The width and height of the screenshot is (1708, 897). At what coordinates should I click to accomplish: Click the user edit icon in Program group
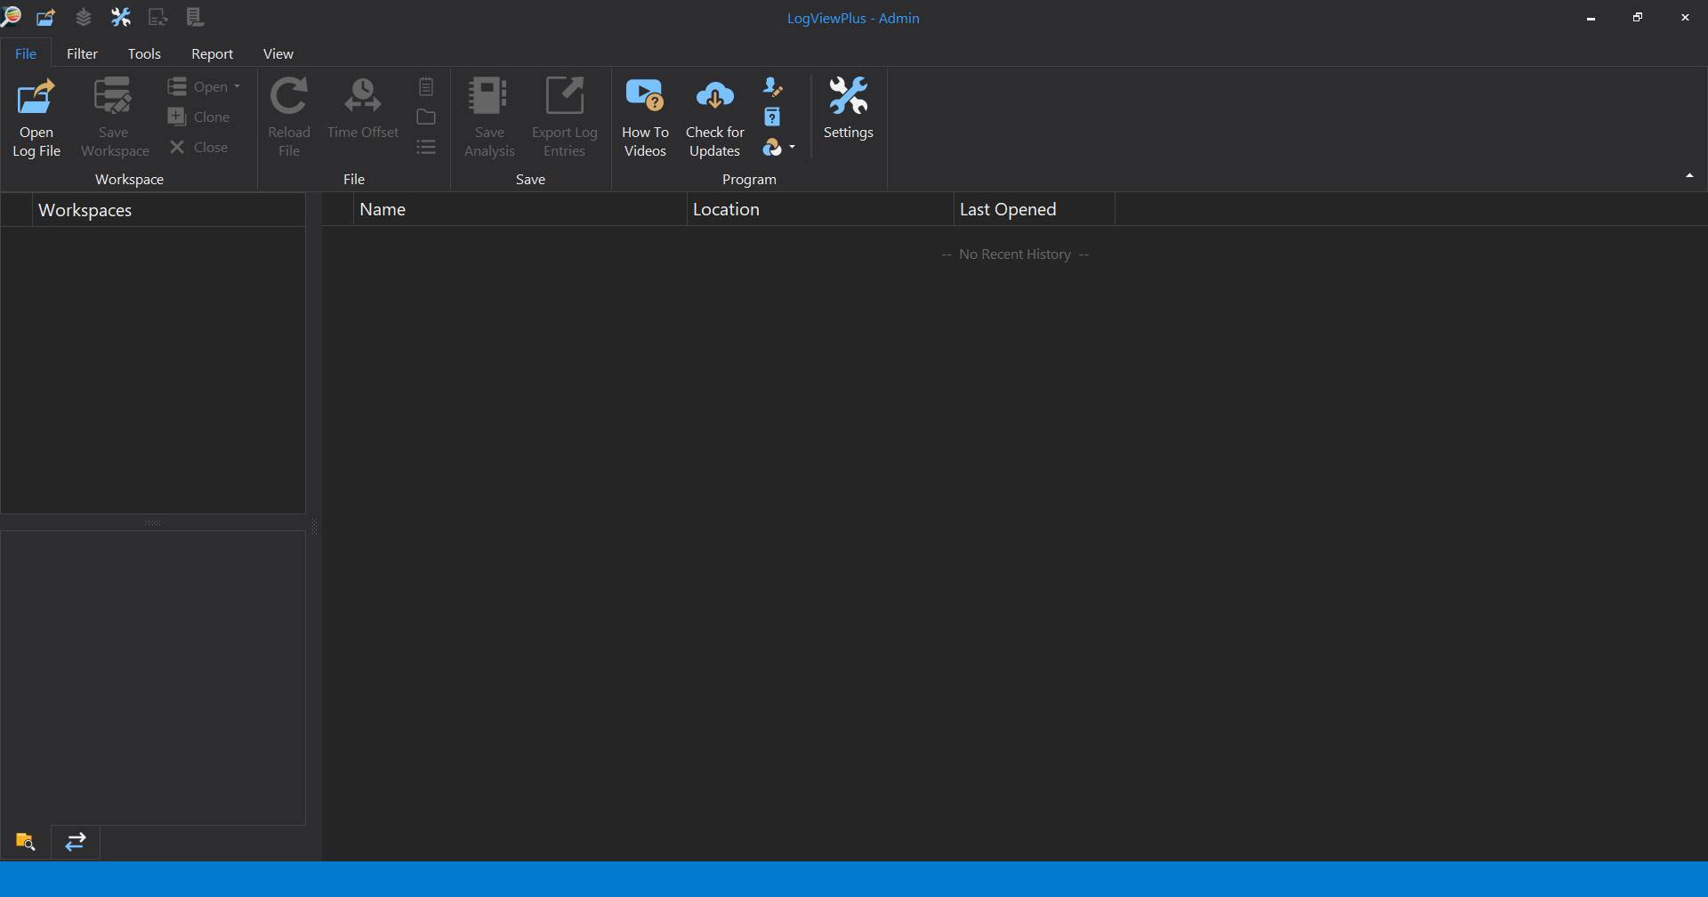(x=772, y=86)
